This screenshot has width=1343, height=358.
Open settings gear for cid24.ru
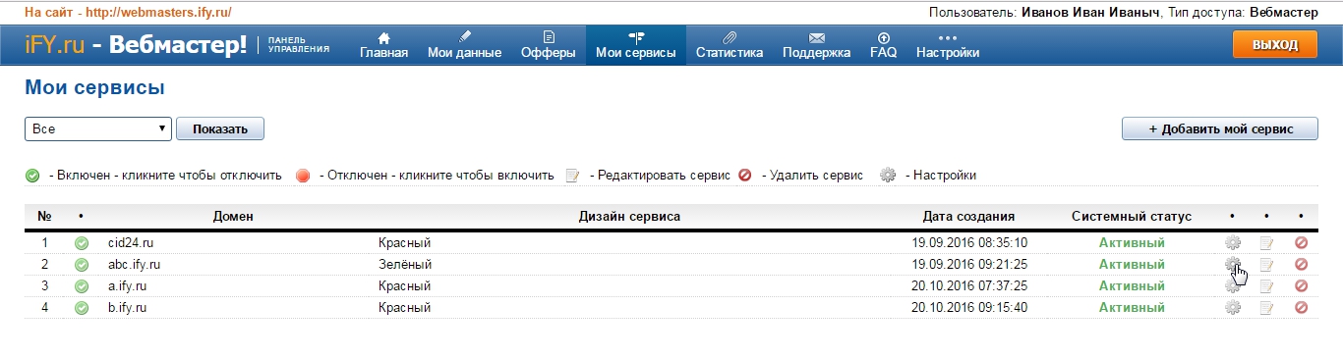click(x=1232, y=242)
